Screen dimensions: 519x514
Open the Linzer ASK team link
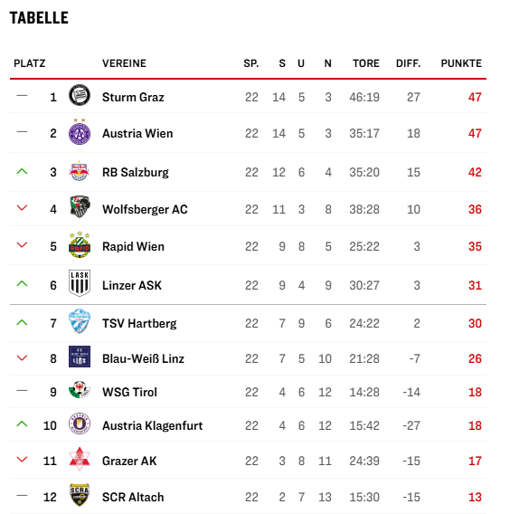point(132,285)
